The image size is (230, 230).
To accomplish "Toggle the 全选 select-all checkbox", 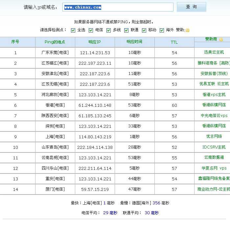I will 73,30.
